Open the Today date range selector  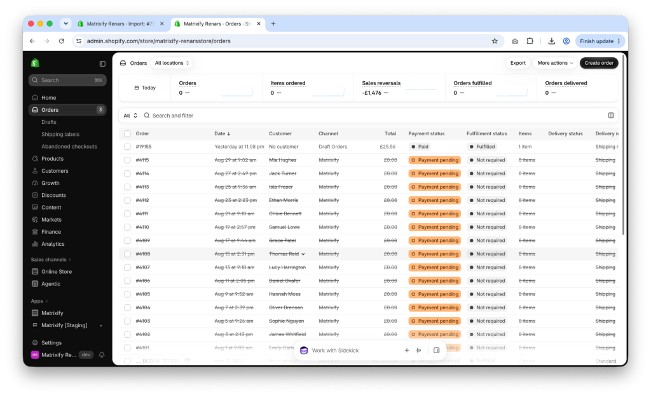tap(145, 88)
